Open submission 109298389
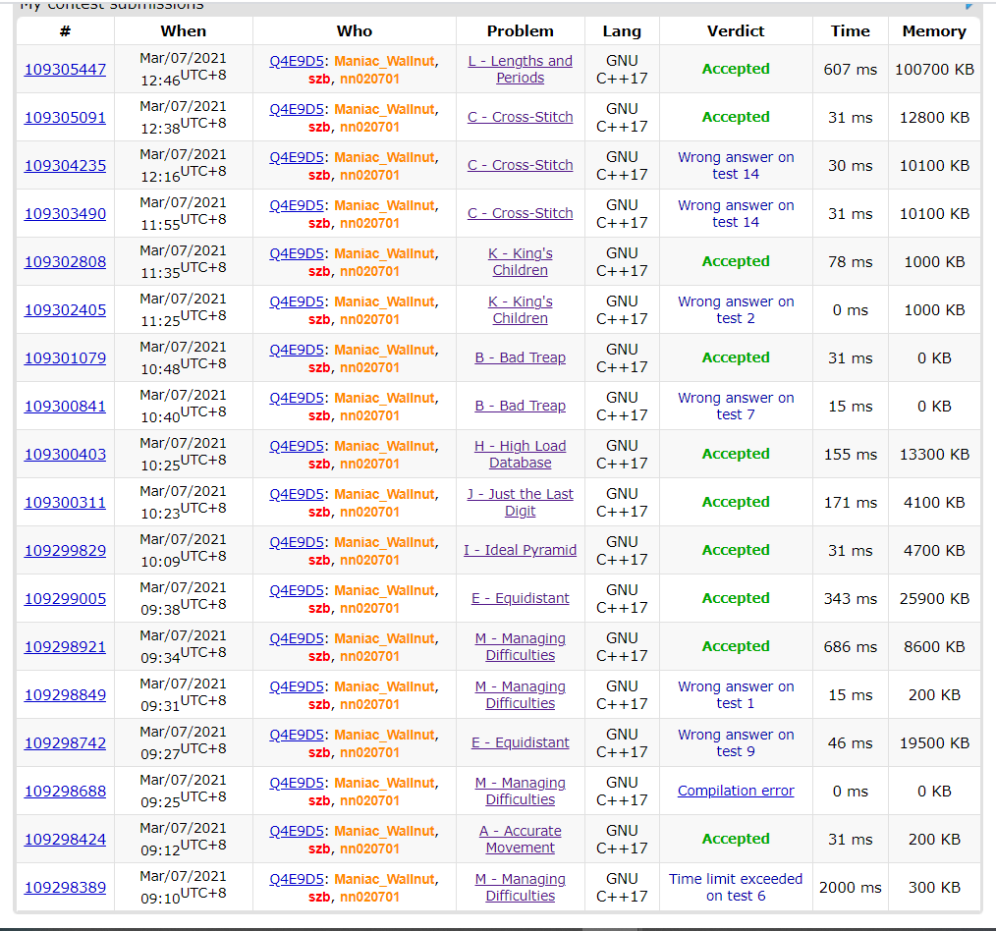Screen dimensions: 996x931 pyautogui.click(x=65, y=888)
